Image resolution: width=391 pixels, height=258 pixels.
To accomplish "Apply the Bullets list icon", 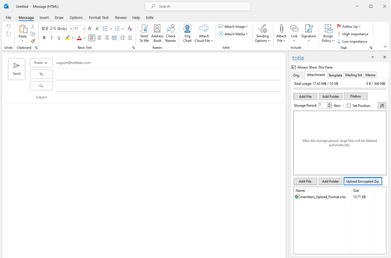I will pos(105,28).
